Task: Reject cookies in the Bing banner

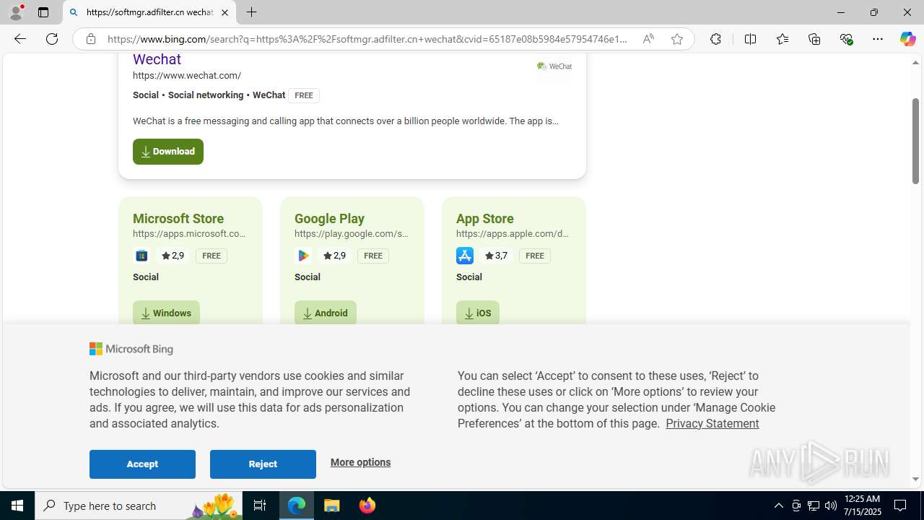Action: 263,464
